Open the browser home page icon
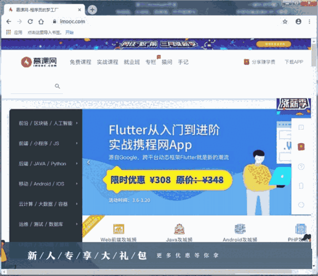Image resolution: width=318 pixels, height=276 pixels. click(41, 21)
